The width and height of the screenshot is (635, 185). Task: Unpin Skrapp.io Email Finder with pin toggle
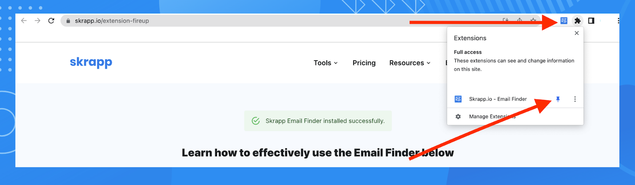558,99
